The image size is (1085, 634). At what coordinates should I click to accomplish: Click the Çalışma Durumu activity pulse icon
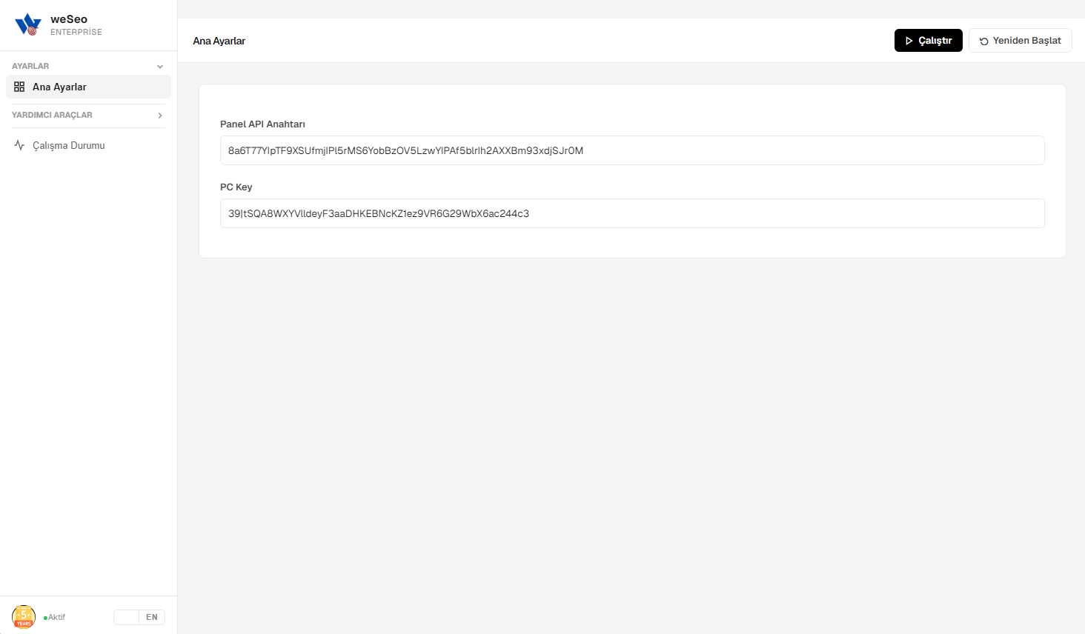tap(19, 145)
